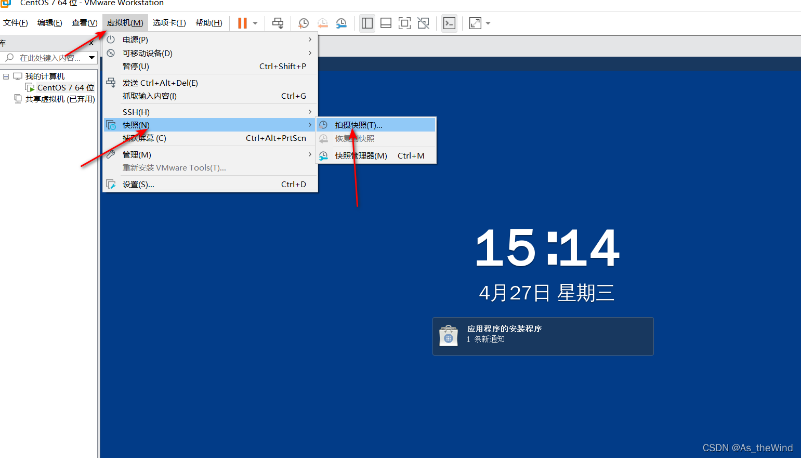Image resolution: width=801 pixels, height=458 pixels.
Task: Open 设置(S)... for the VM
Action: tap(211, 184)
